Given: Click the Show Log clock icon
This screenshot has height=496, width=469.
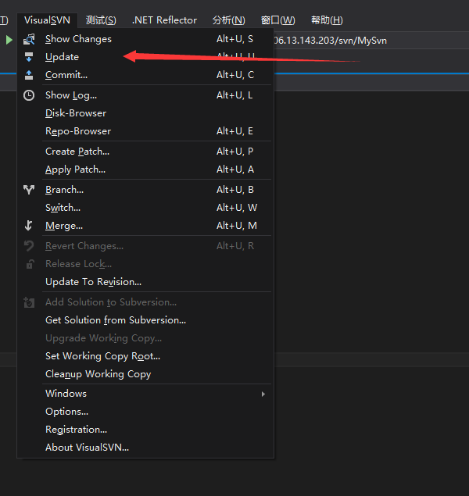Looking at the screenshot, I should click(29, 95).
